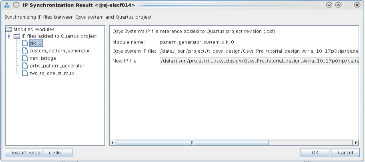Image resolution: width=365 pixels, height=162 pixels.
Task: Click the pattern_generator_system_clk_0 module name value
Action: click(197, 42)
